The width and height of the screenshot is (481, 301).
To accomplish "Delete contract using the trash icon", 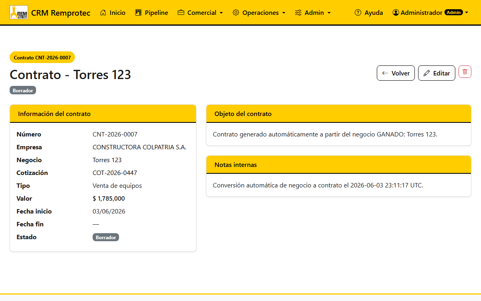I will (x=465, y=72).
